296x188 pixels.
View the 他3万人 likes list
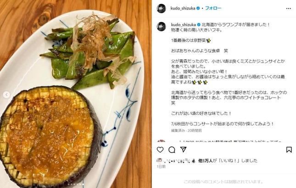[x=205, y=160]
